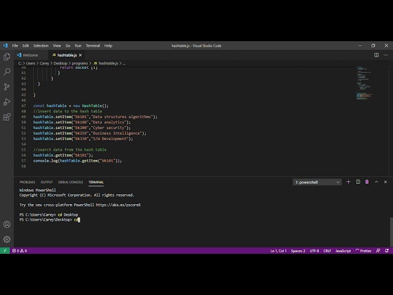This screenshot has height=295, width=393.
Task: Switch to the Problems panel tab
Action: pos(27,182)
